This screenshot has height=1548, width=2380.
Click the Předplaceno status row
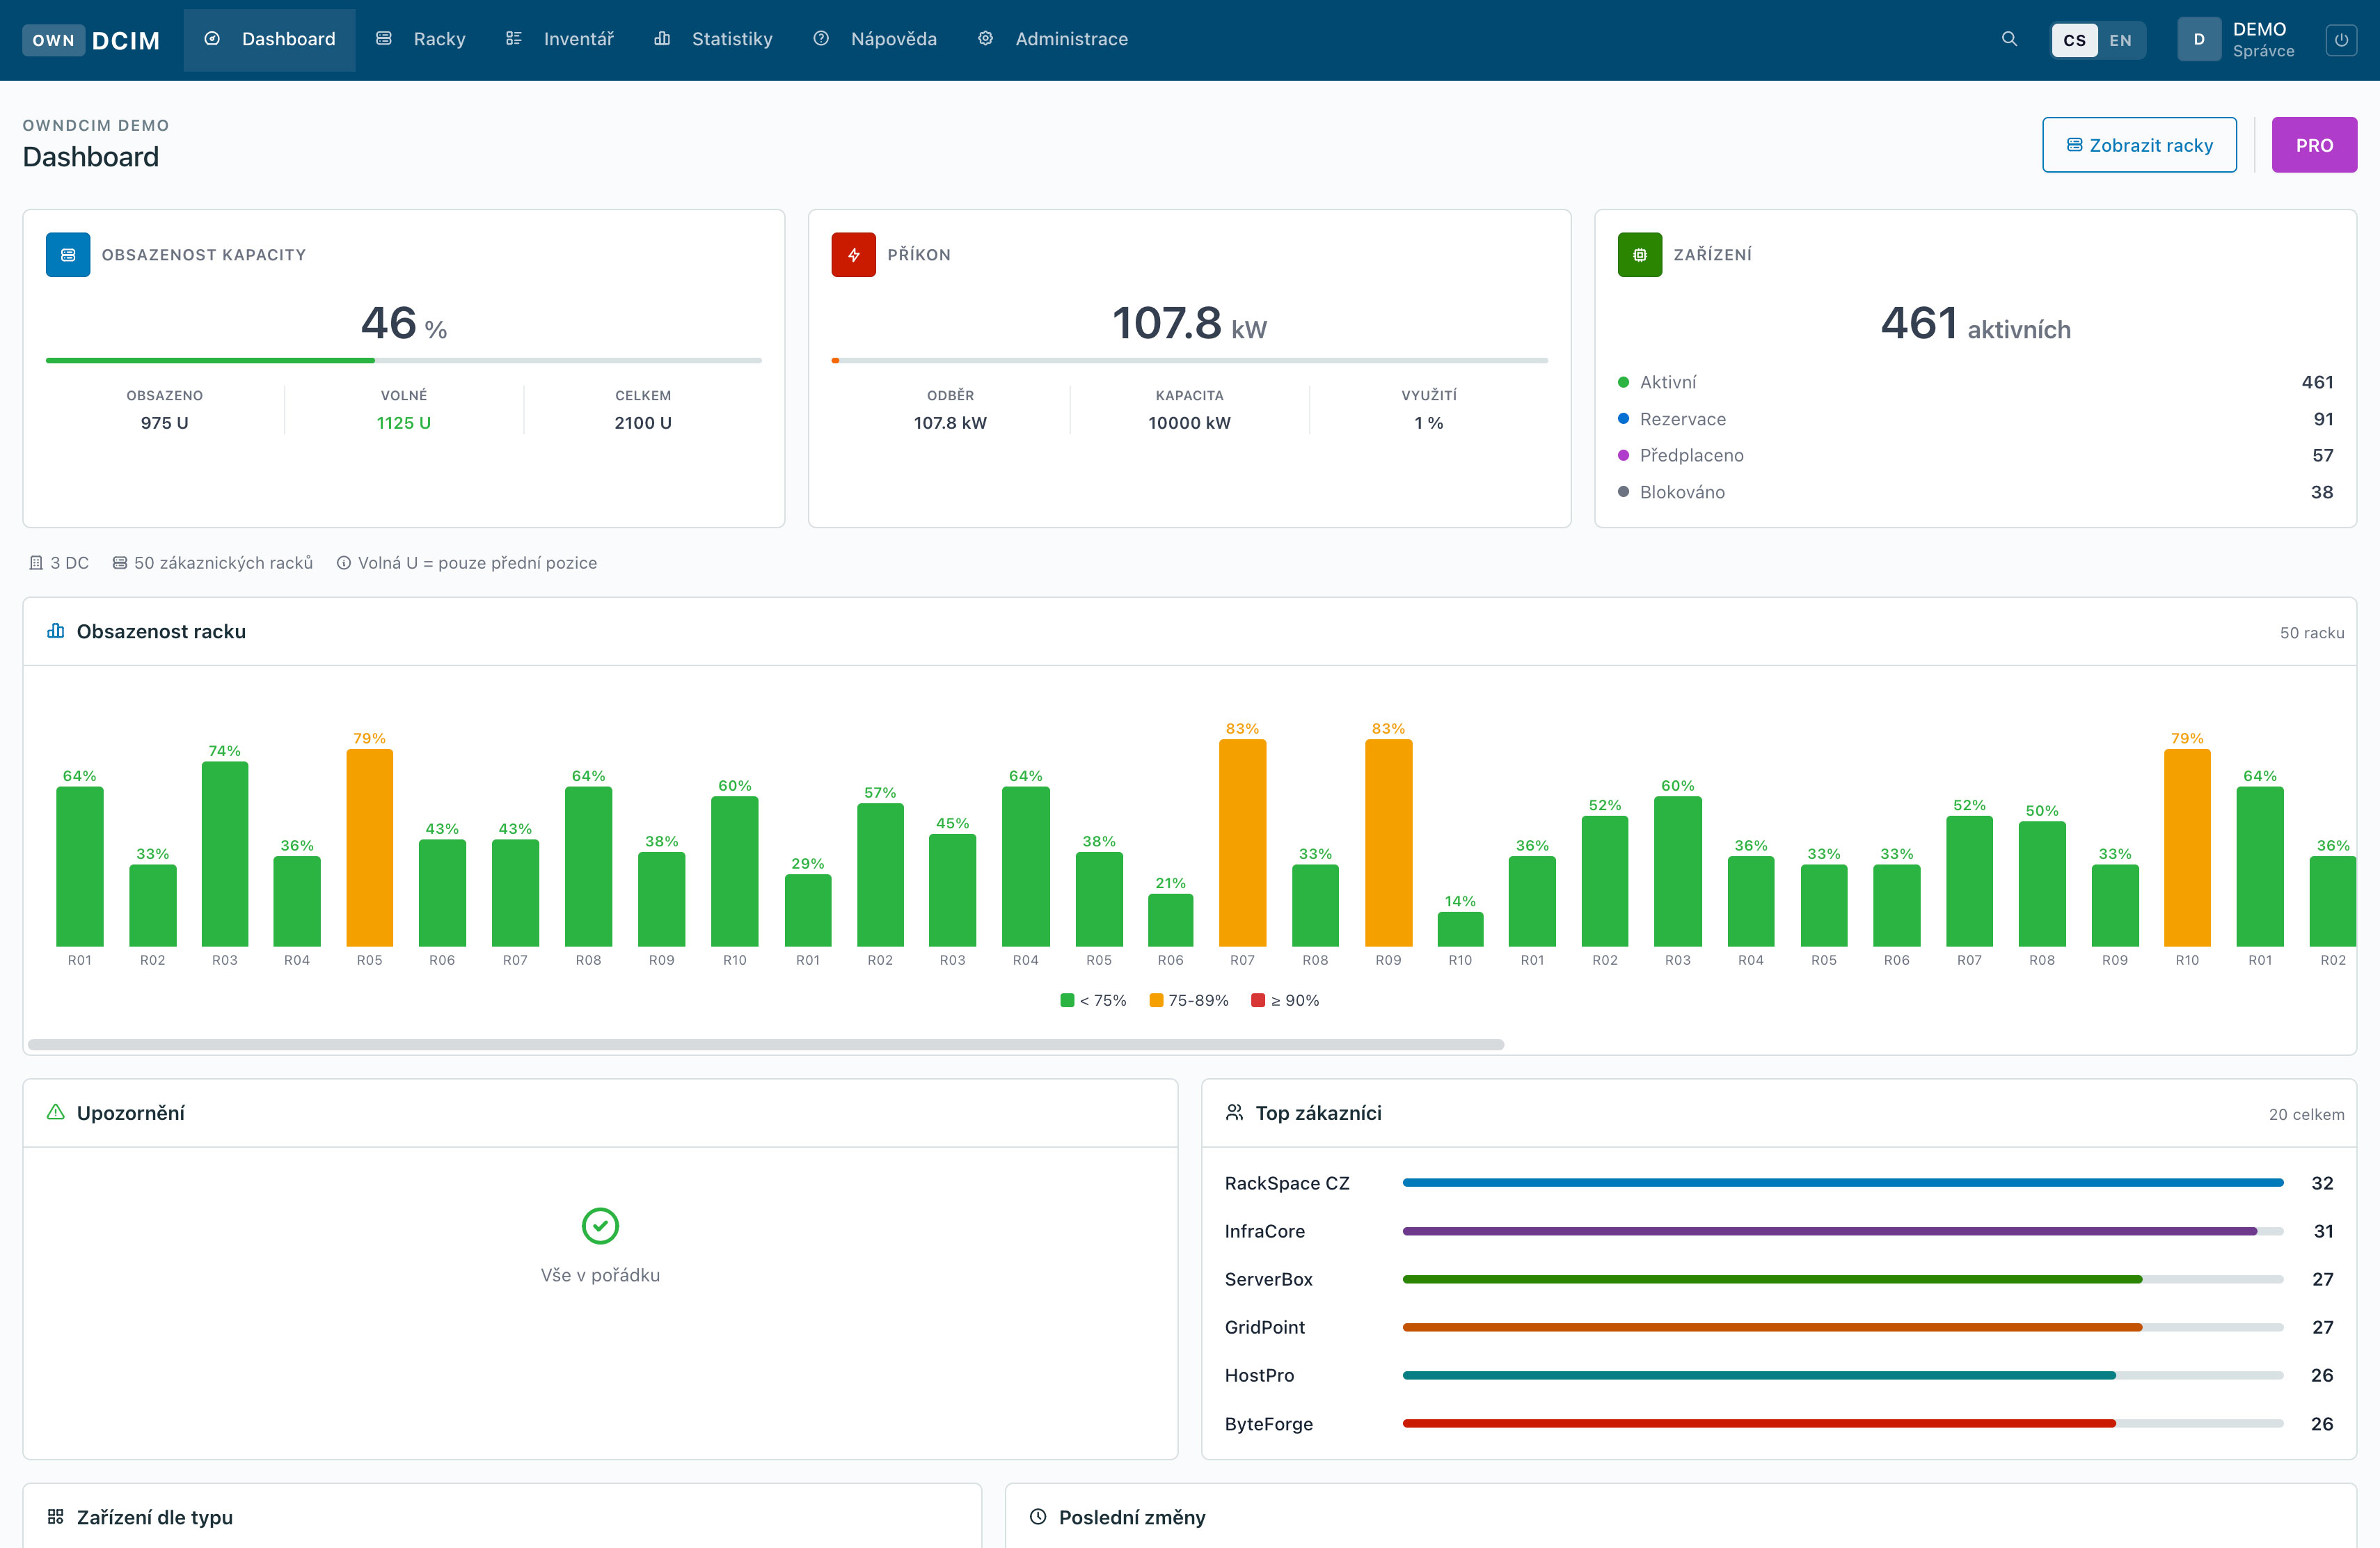pos(1975,455)
